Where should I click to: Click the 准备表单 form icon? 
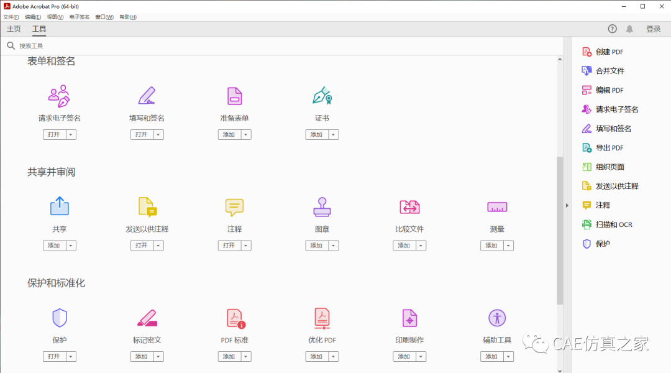[x=234, y=96]
